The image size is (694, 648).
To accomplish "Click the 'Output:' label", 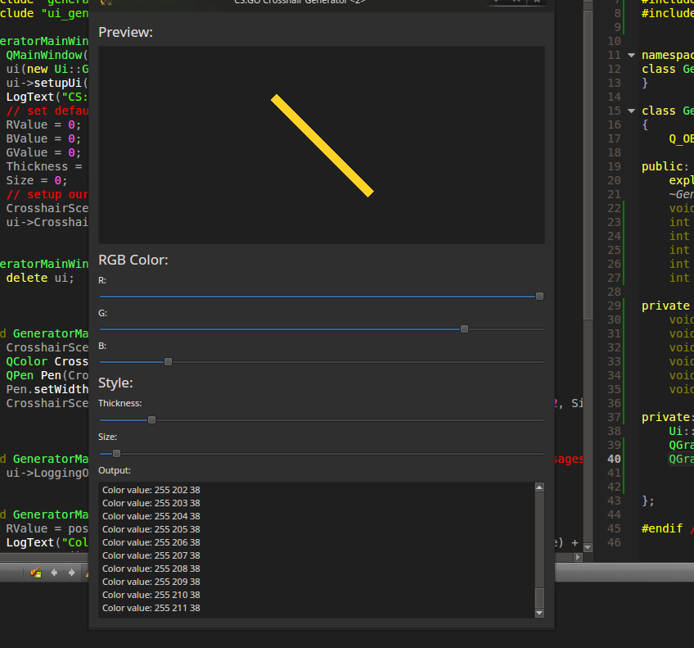I will 115,470.
